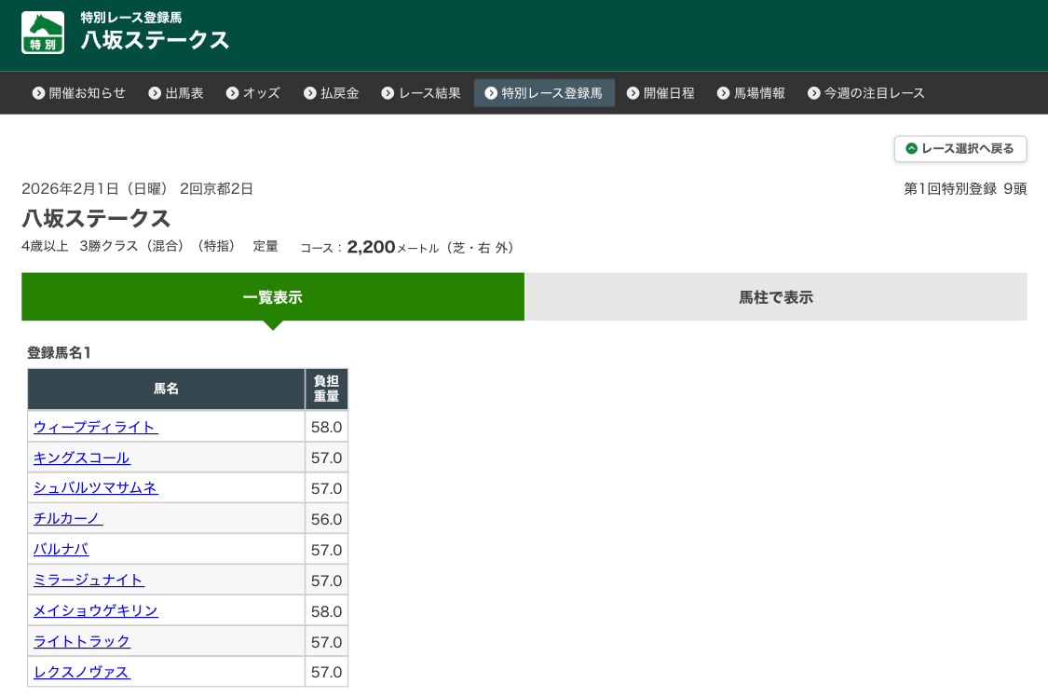Screen dimensions: 1048x697
Task: Switch to the 馬柱で表示 tab
Action: coord(776,297)
